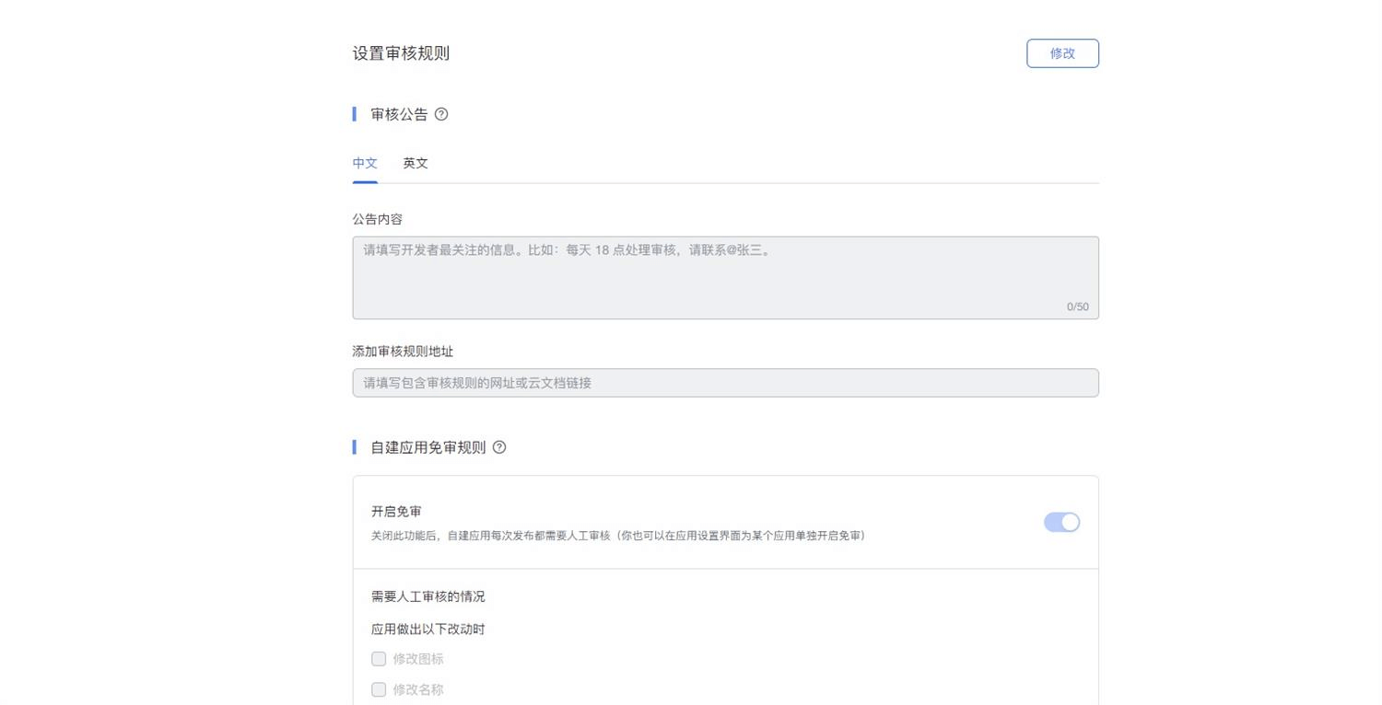The height and width of the screenshot is (705, 1382).
Task: Click the 自建应用免审规则 section title
Action: [x=427, y=447]
